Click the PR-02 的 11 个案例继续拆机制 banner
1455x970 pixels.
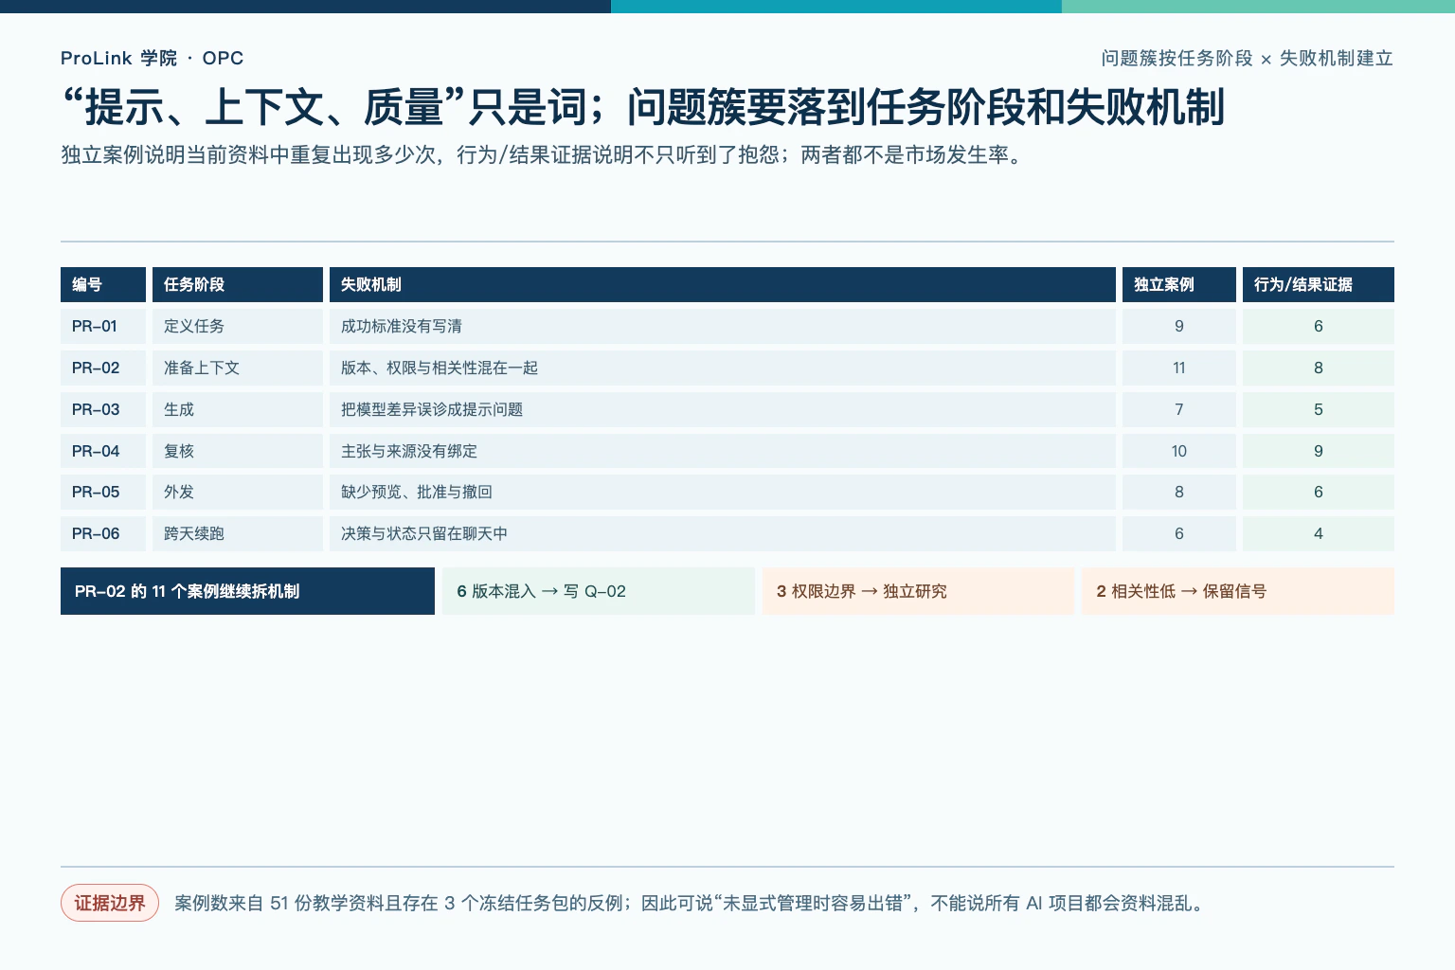(247, 591)
